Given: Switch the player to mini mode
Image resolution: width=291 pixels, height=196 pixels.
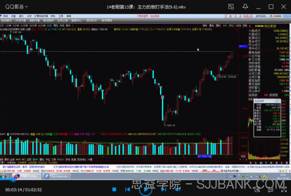Looking at the screenshot, I should (x=231, y=7).
